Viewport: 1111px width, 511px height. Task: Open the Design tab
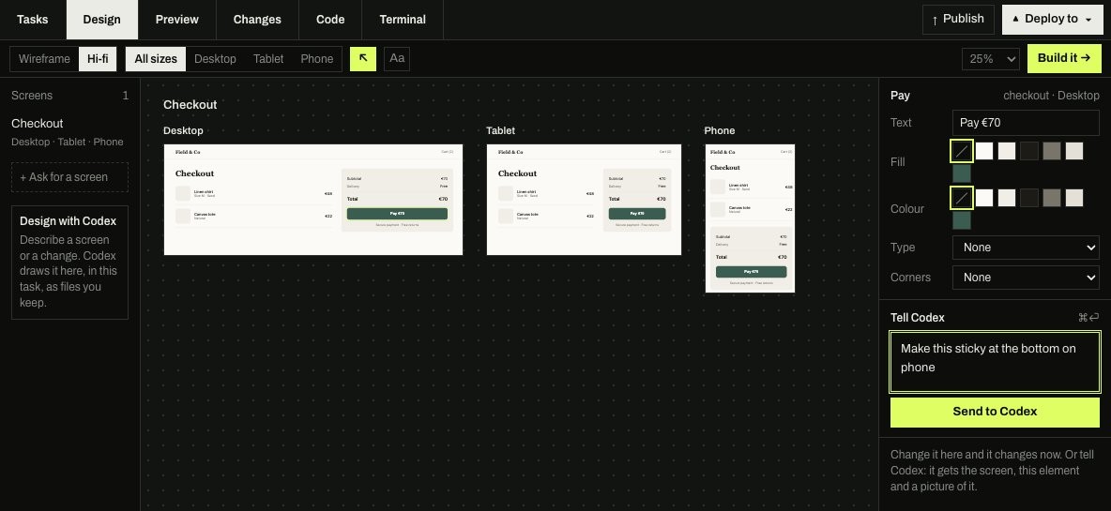[x=102, y=20]
